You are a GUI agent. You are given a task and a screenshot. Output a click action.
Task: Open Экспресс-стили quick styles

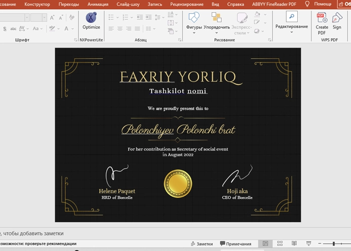click(x=242, y=23)
